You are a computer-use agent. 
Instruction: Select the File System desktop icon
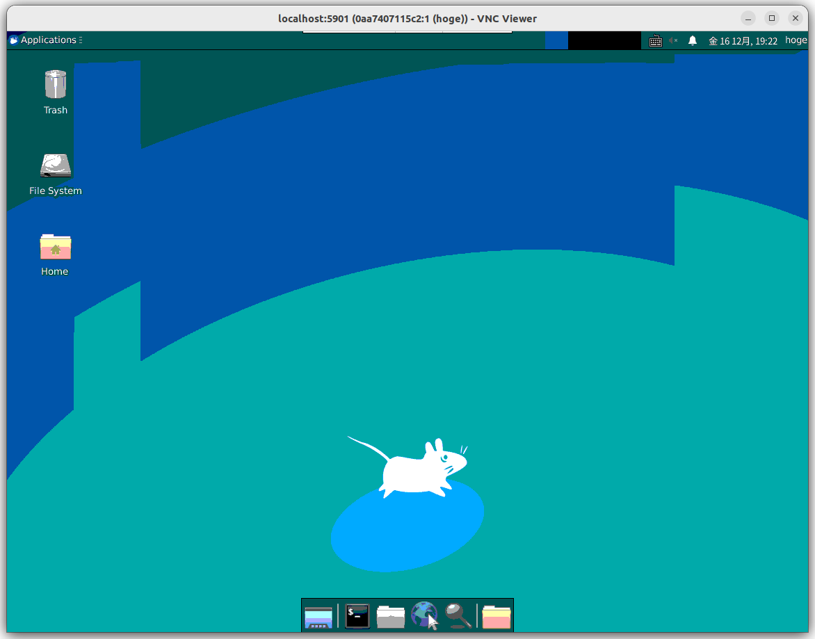click(x=55, y=174)
